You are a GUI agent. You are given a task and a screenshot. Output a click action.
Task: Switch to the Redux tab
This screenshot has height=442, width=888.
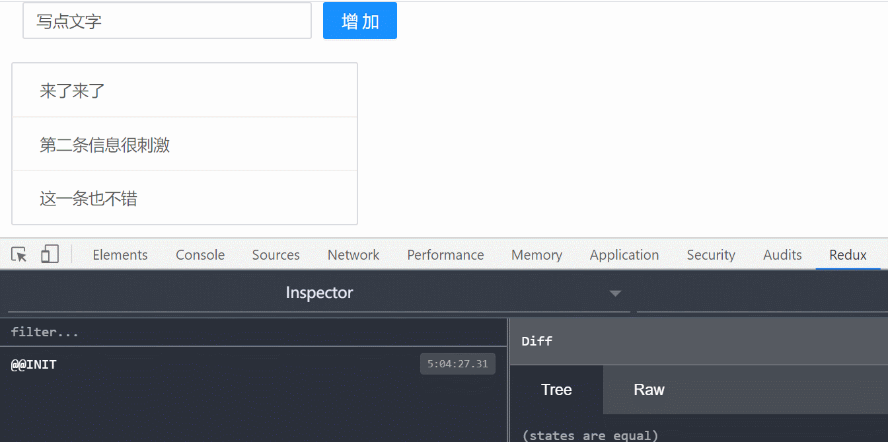coord(848,255)
